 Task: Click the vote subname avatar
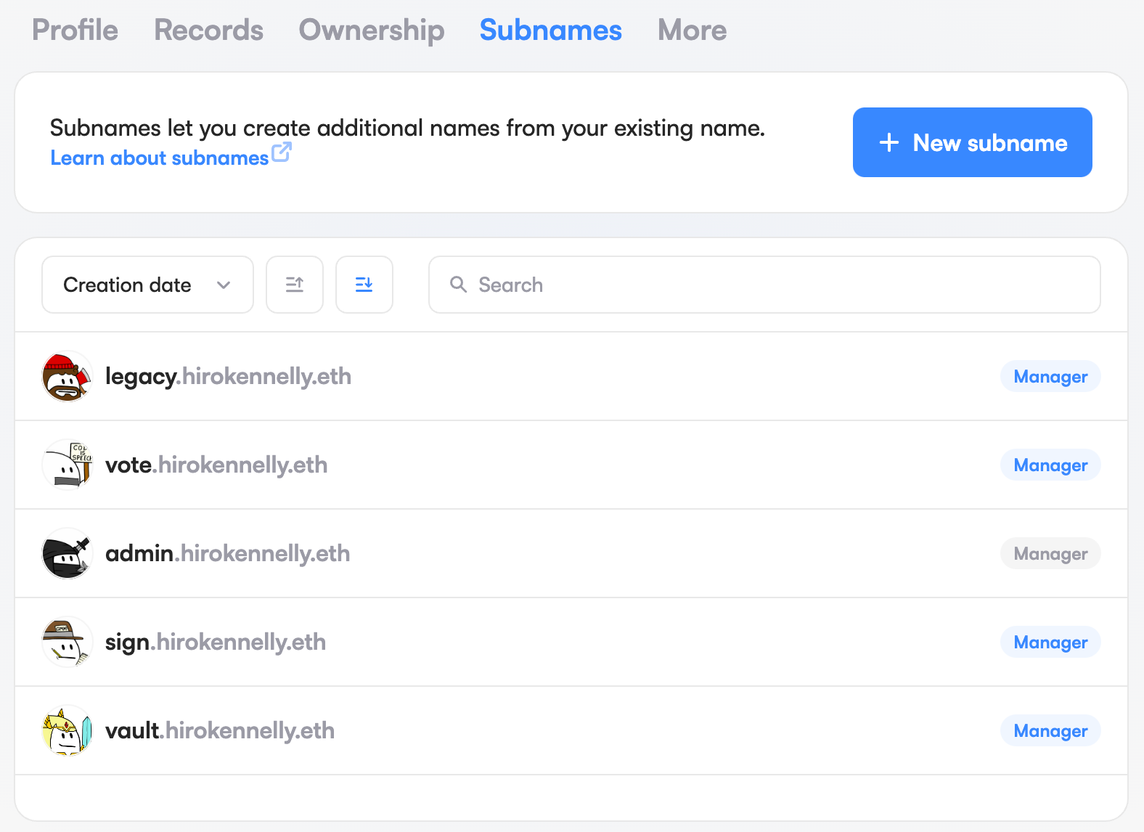[68, 465]
